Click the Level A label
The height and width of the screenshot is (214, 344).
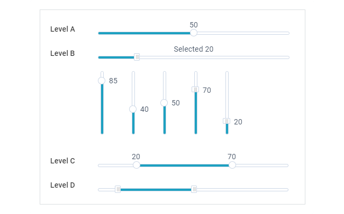click(x=62, y=29)
